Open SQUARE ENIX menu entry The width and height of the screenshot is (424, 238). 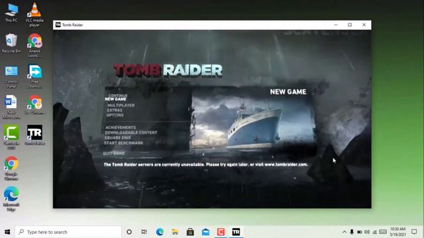tap(118, 138)
